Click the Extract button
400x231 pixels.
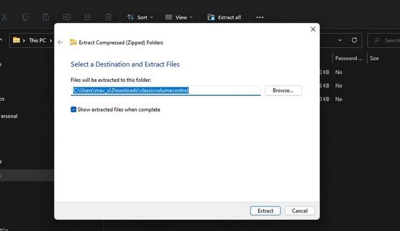coord(265,210)
